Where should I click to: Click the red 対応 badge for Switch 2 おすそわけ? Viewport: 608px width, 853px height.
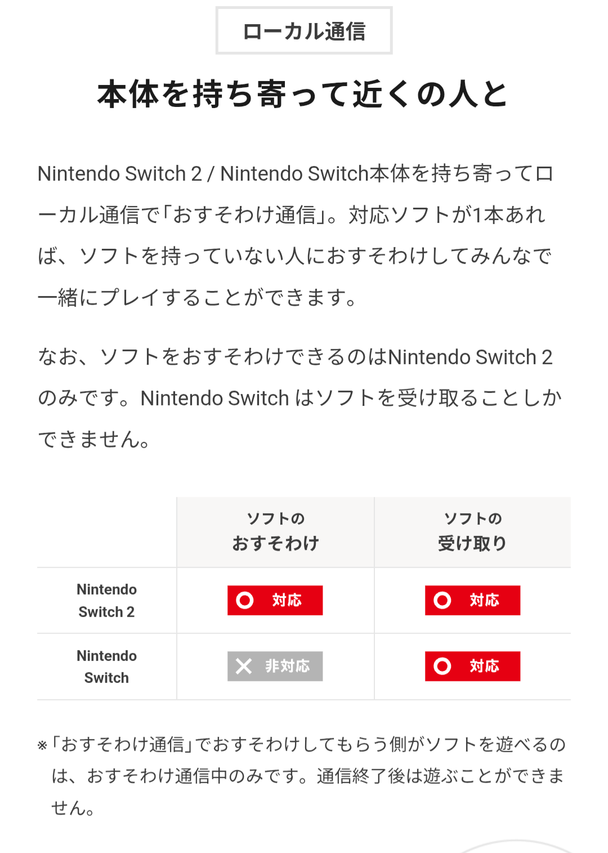[275, 600]
